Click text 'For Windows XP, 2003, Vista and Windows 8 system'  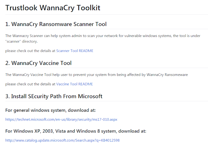[61, 131]
